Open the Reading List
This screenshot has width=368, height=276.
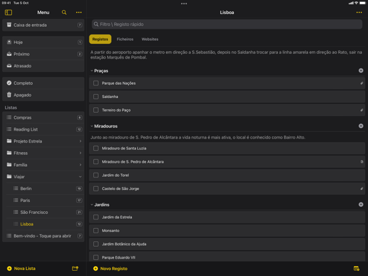pos(43,129)
